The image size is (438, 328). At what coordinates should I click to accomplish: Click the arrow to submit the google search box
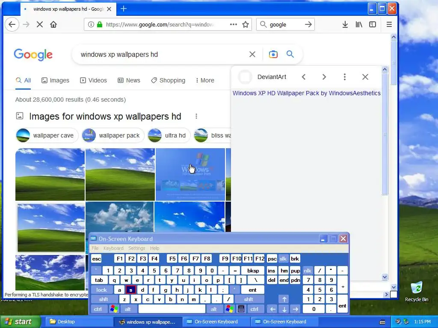click(308, 24)
